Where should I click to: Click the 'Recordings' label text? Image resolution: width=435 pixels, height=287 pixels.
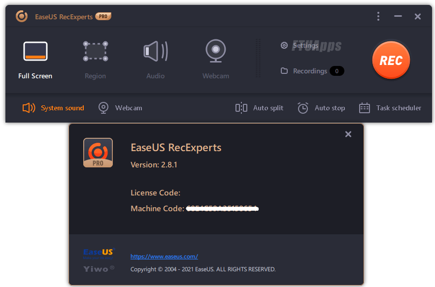click(310, 71)
